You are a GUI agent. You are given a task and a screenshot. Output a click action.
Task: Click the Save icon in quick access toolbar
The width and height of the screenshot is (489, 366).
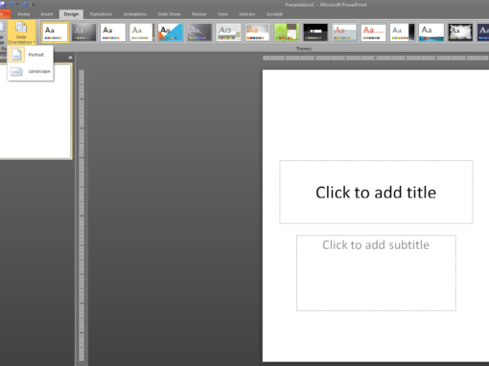pyautogui.click(x=2, y=4)
